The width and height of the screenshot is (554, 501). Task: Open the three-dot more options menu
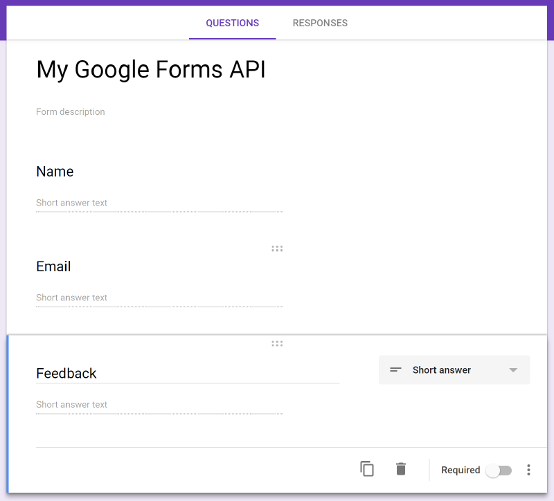tap(528, 470)
